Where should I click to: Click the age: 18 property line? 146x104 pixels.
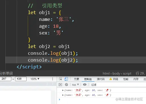point(50,26)
